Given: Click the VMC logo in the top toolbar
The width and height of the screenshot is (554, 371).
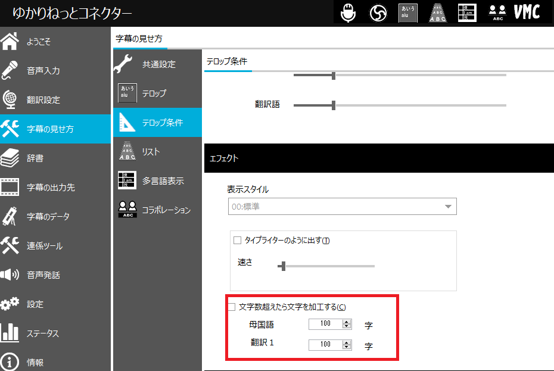Looking at the screenshot, I should click(527, 13).
